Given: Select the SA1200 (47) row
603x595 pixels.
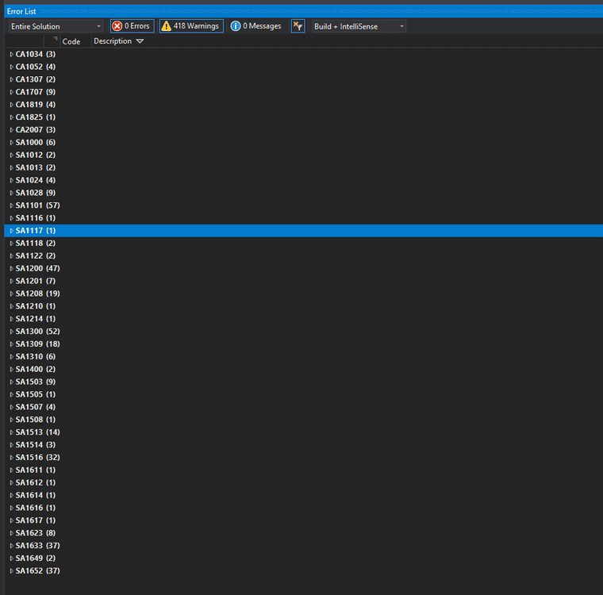Looking at the screenshot, I should (x=303, y=268).
